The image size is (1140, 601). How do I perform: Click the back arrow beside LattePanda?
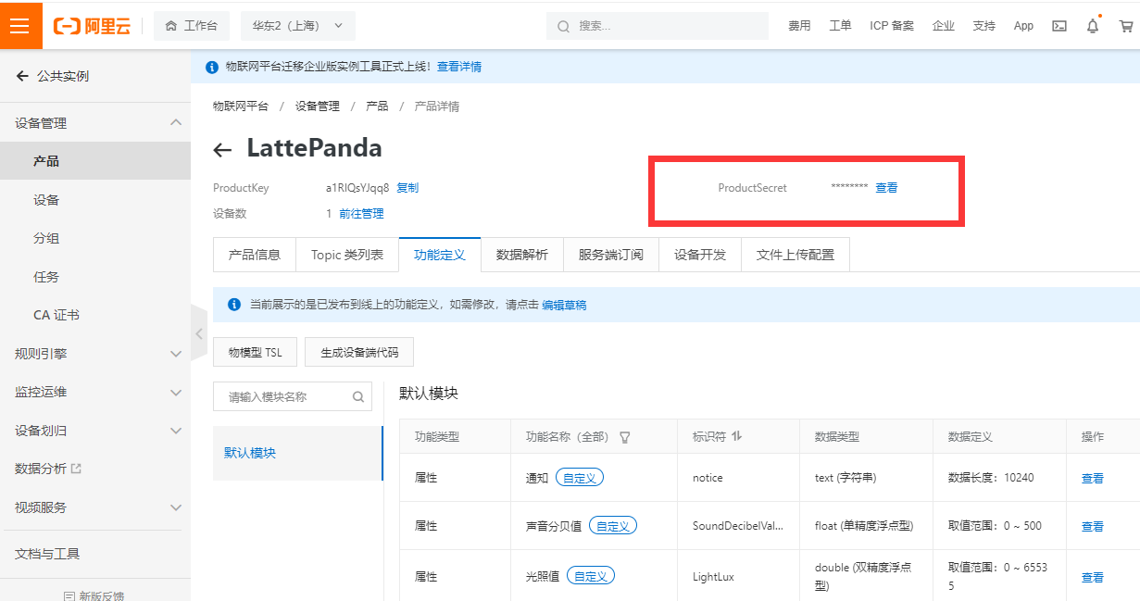coord(222,150)
